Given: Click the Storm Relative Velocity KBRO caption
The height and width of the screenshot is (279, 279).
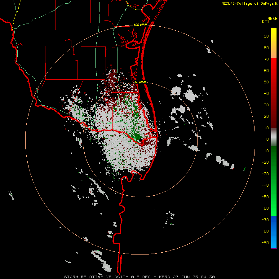Looking at the screenshot, I should [x=139, y=277].
